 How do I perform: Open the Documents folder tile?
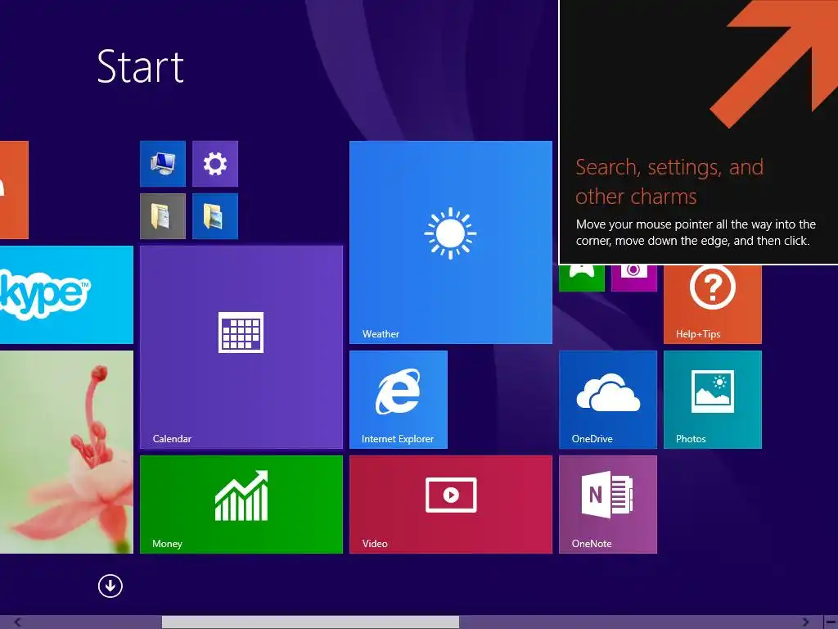pos(163,216)
